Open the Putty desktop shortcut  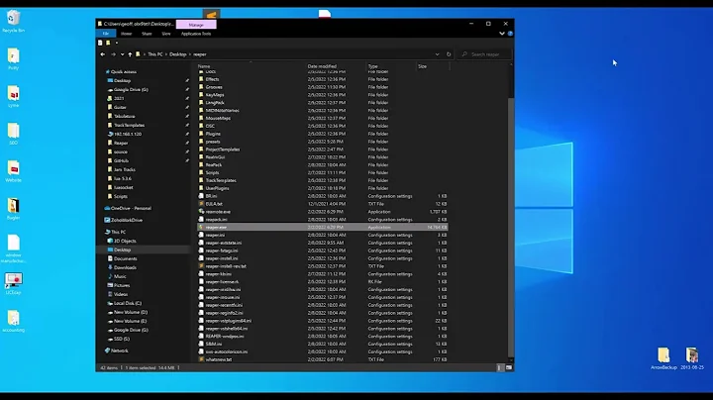tap(13, 58)
